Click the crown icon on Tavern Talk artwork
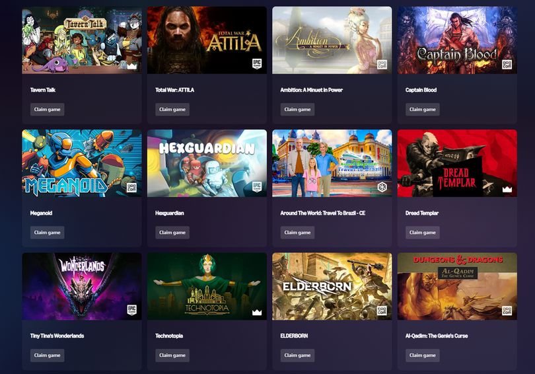The height and width of the screenshot is (374, 535). [131, 65]
